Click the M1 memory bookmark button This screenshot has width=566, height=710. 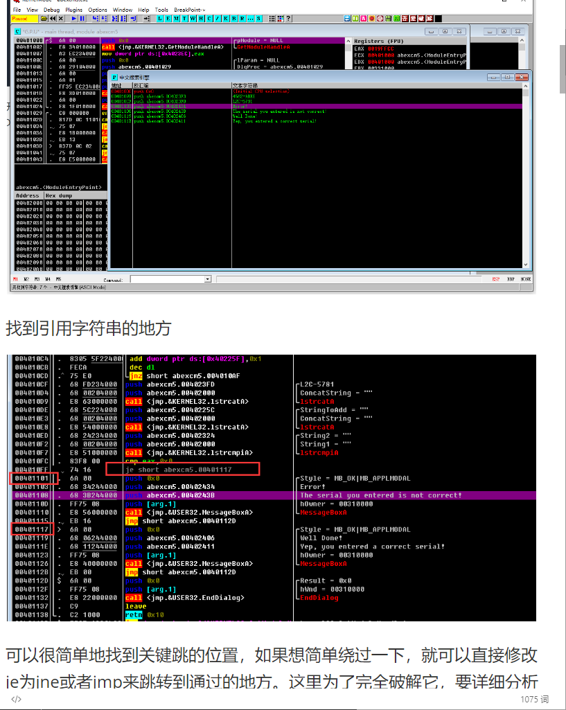coord(16,279)
